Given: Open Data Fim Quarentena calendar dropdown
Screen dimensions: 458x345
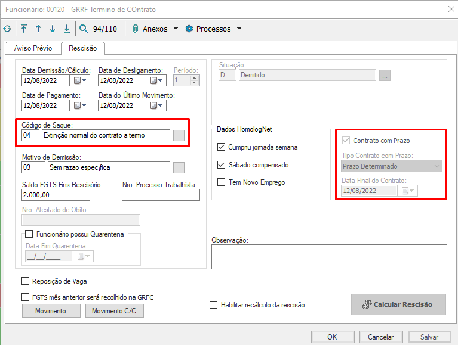Looking at the screenshot, I should (x=84, y=256).
